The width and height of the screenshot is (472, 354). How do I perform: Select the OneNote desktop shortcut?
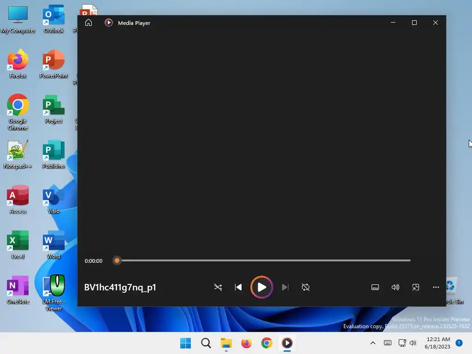coord(18,290)
